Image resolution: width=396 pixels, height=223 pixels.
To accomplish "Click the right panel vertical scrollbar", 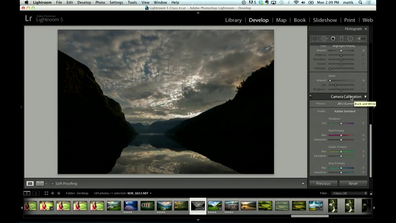I will coord(371,150).
